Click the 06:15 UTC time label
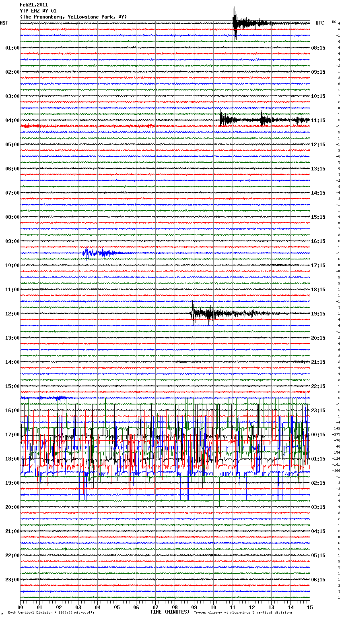Viewport: 342px width, 618px height. (318, 580)
